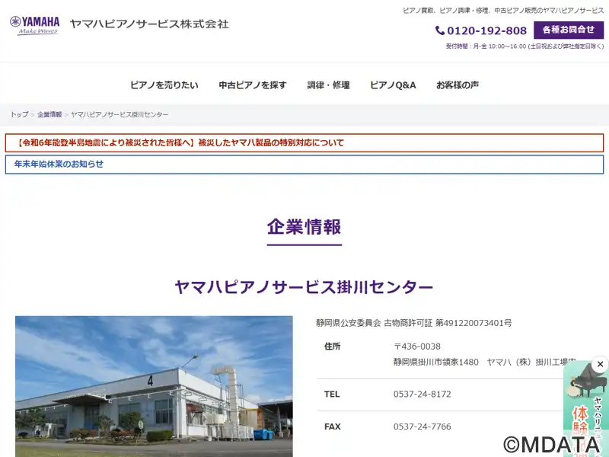Open the お客様の声 menu item
This screenshot has width=609, height=457.
tap(458, 85)
